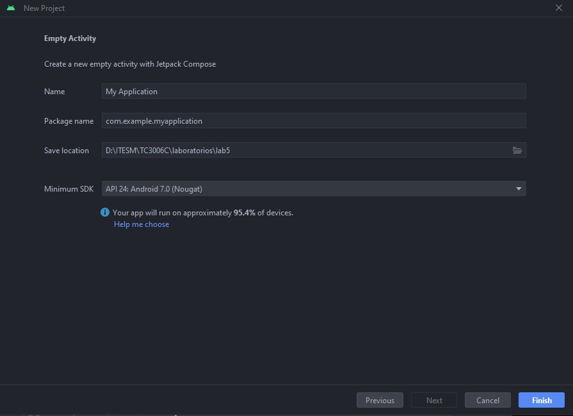Viewport: 573px width, 416px height.
Task: Browse for save location with the folder icon
Action: pyautogui.click(x=517, y=151)
